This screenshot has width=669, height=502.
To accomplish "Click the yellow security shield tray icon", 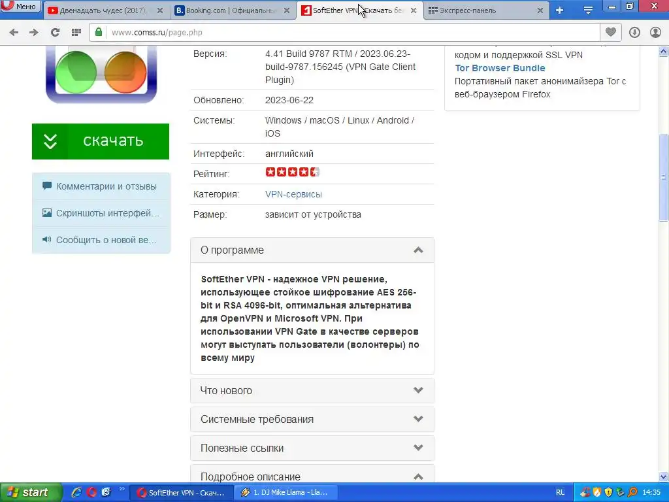I will (x=608, y=492).
